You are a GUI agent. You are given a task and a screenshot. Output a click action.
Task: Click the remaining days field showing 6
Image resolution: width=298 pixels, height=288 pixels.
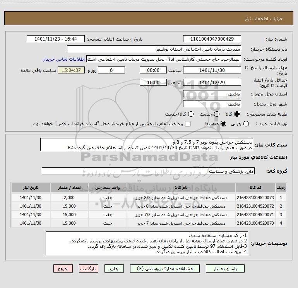click(x=111, y=70)
